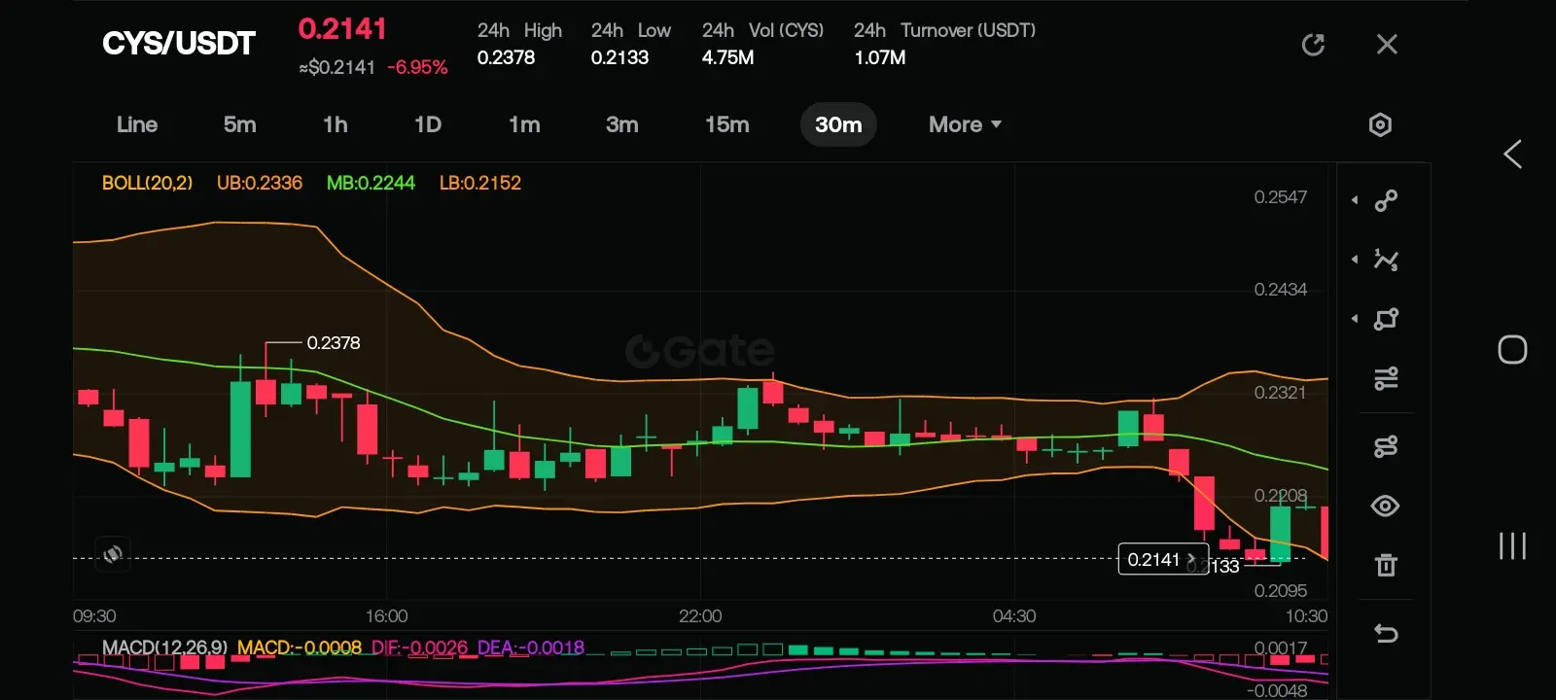Open the More timeframes dropdown
The width and height of the screenshot is (1556, 700).
(965, 124)
